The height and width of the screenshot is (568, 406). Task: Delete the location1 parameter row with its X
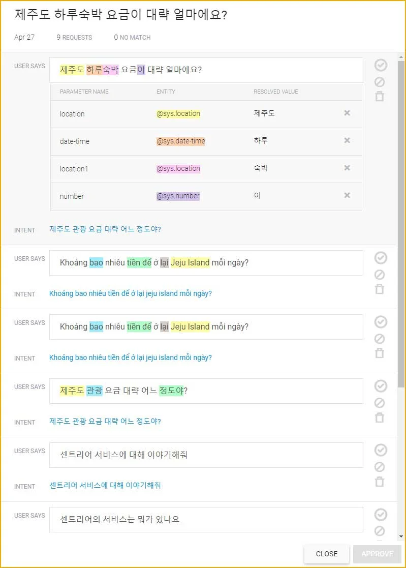[347, 168]
